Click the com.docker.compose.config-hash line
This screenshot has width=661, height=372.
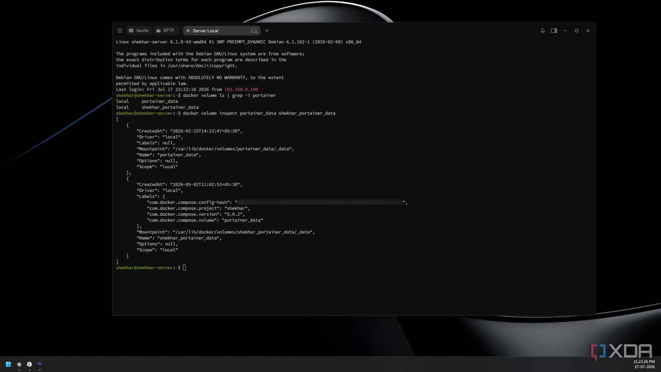tap(277, 202)
